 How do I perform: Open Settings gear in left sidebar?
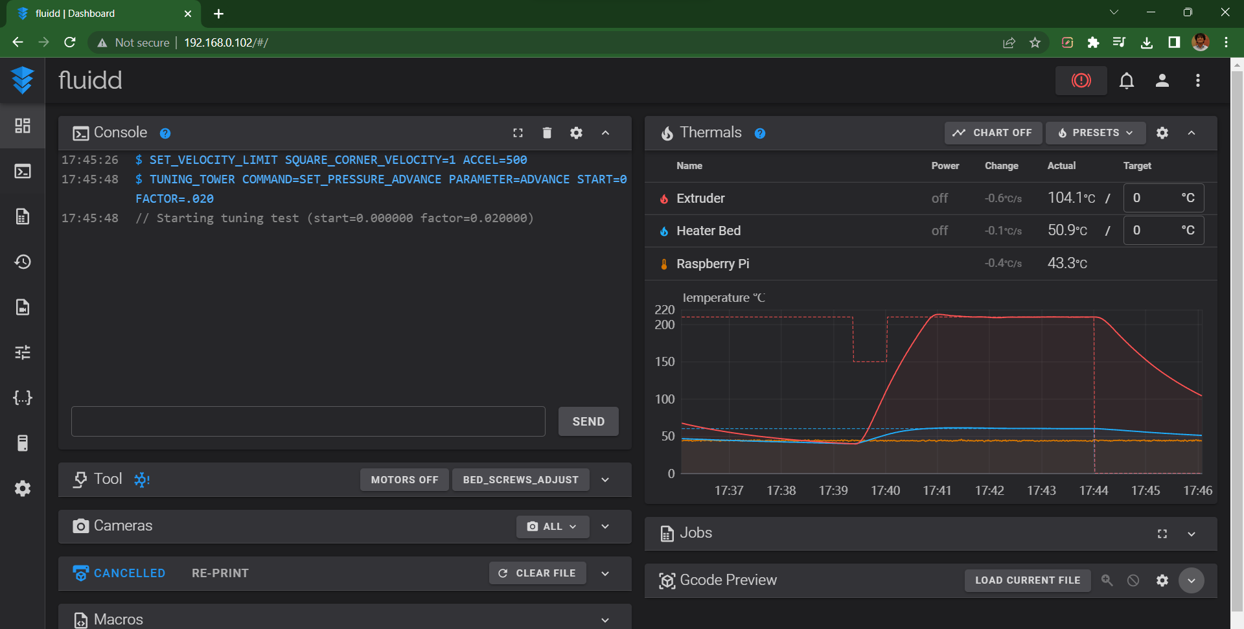click(x=23, y=488)
